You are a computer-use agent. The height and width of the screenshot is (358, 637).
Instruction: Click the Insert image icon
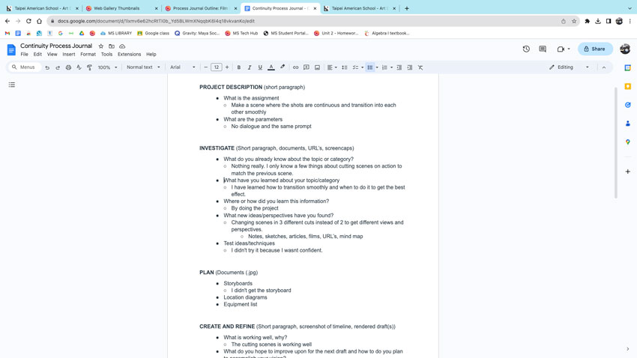[317, 67]
